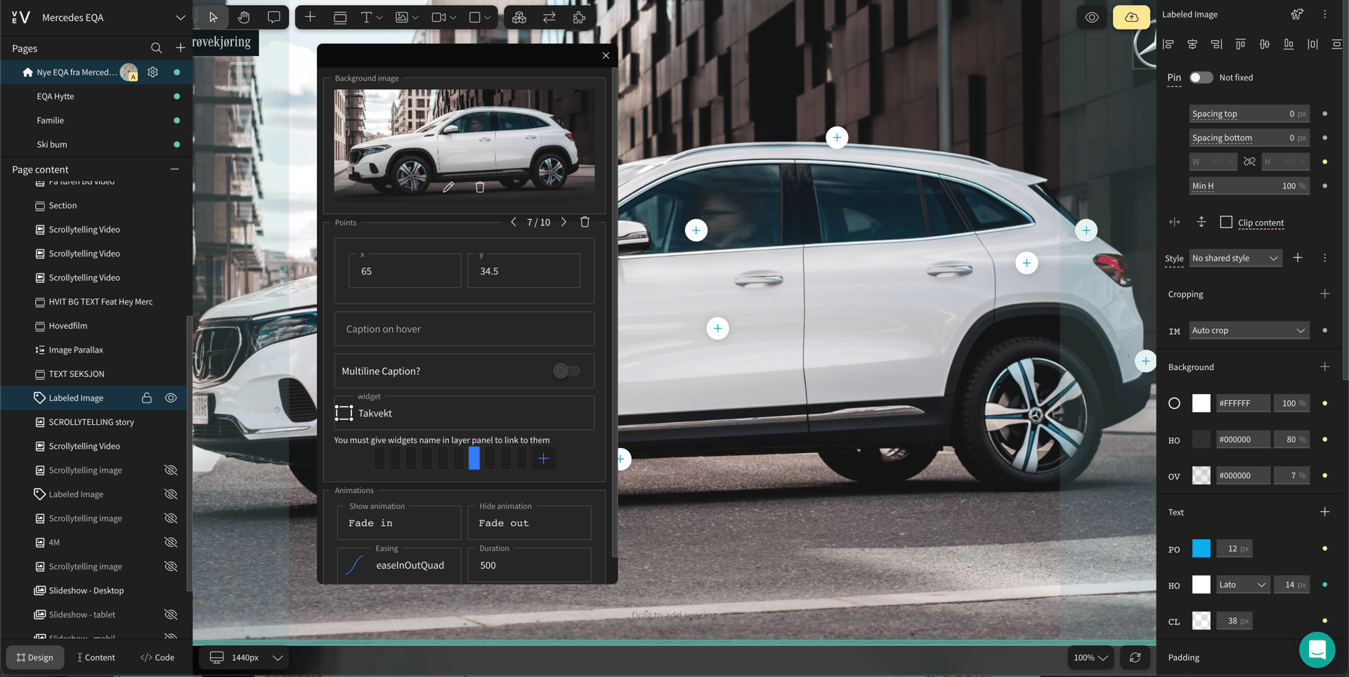Go to next point

pyautogui.click(x=563, y=222)
